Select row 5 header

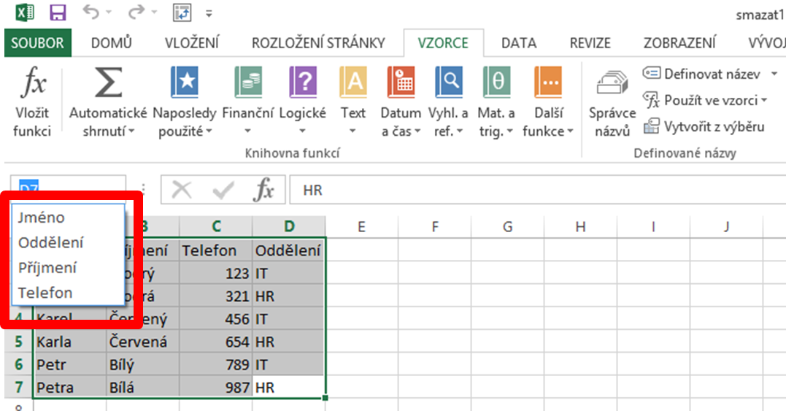tap(18, 342)
